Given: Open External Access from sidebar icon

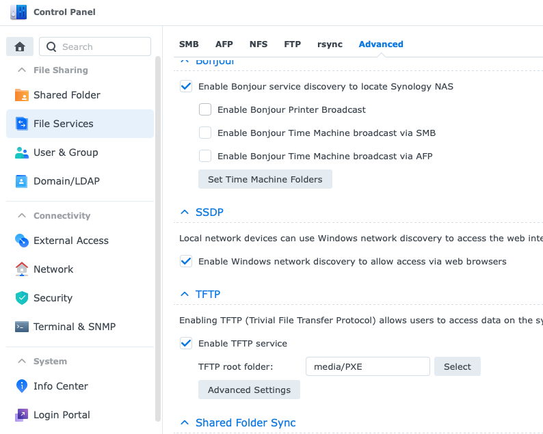Looking at the screenshot, I should [x=22, y=241].
